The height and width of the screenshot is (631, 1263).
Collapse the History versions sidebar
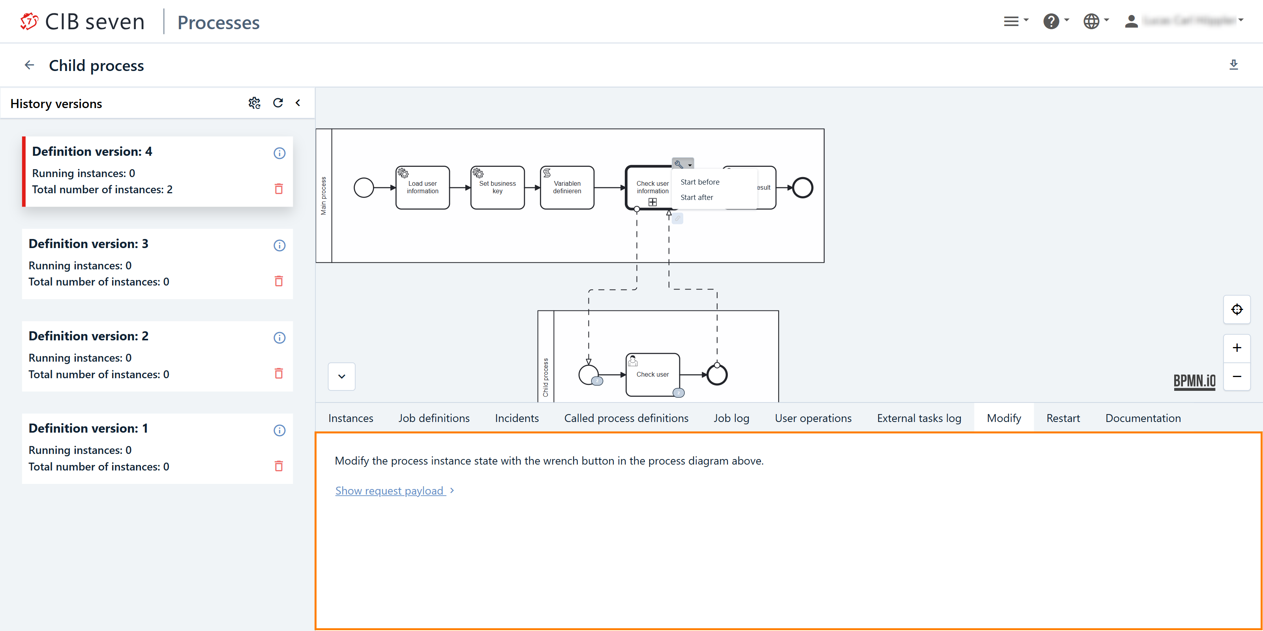point(298,103)
